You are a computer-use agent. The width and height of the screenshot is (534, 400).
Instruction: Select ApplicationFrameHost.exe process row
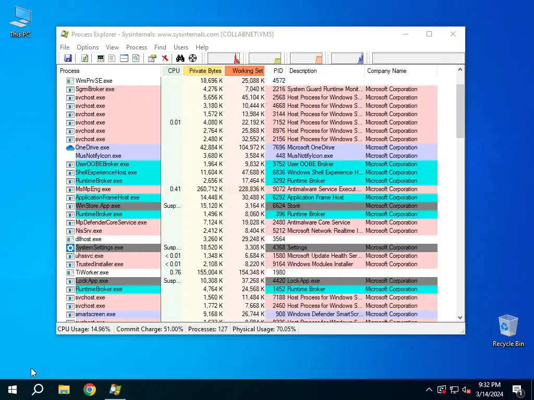[x=247, y=197]
